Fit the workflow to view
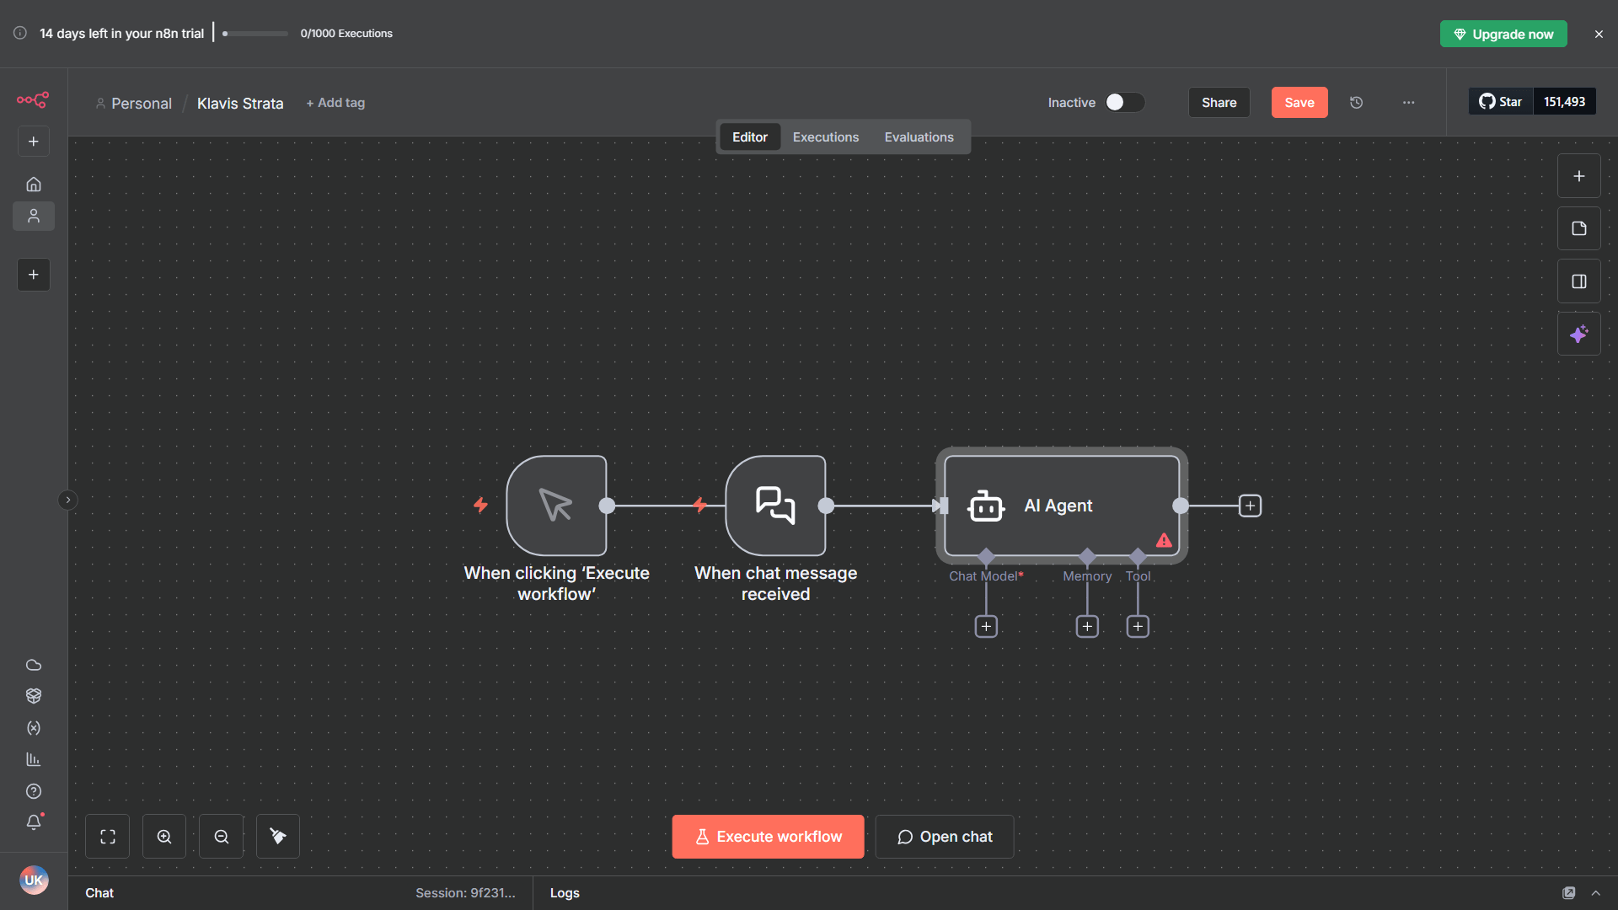Screen dimensions: 1618x910 pyautogui.click(x=107, y=836)
